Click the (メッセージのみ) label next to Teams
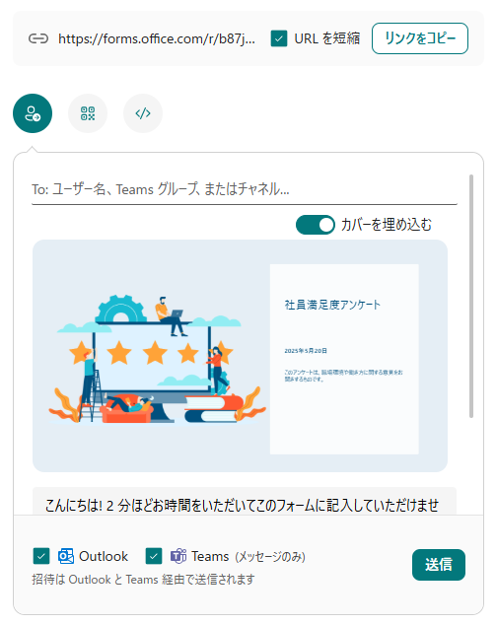 coord(270,556)
